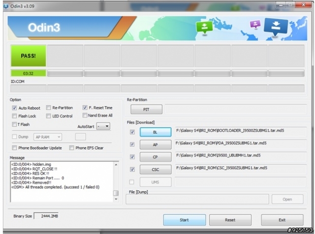The width and height of the screenshot is (315, 234).
Task: Toggle the Dump checkbox
Action: (14, 137)
